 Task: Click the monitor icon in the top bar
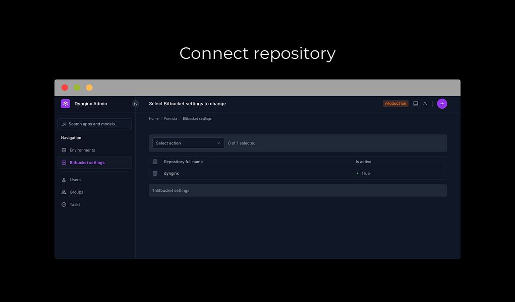pos(416,104)
